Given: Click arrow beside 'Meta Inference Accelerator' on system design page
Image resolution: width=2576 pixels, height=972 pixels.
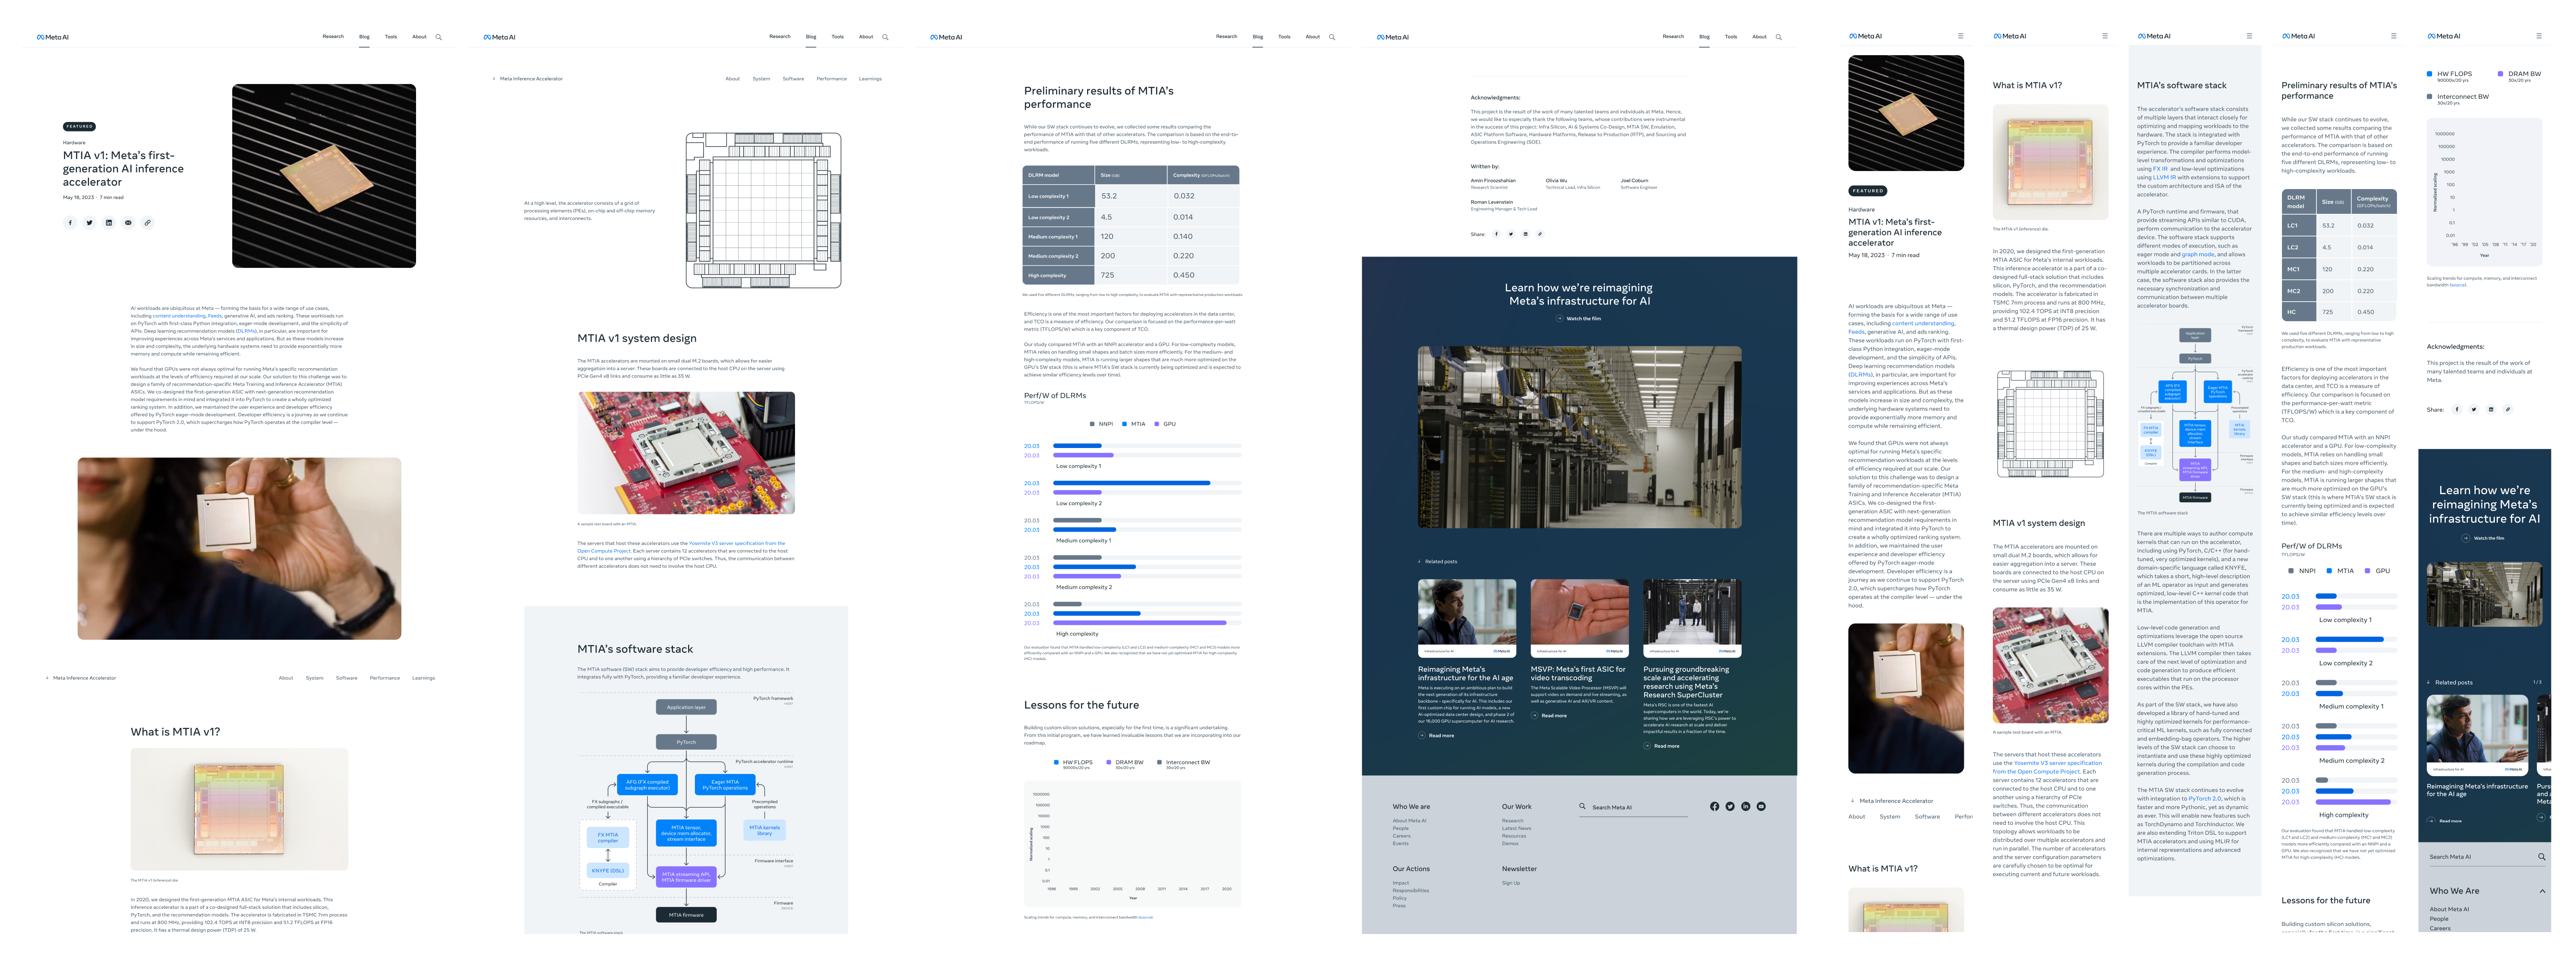Looking at the screenshot, I should [x=494, y=78].
